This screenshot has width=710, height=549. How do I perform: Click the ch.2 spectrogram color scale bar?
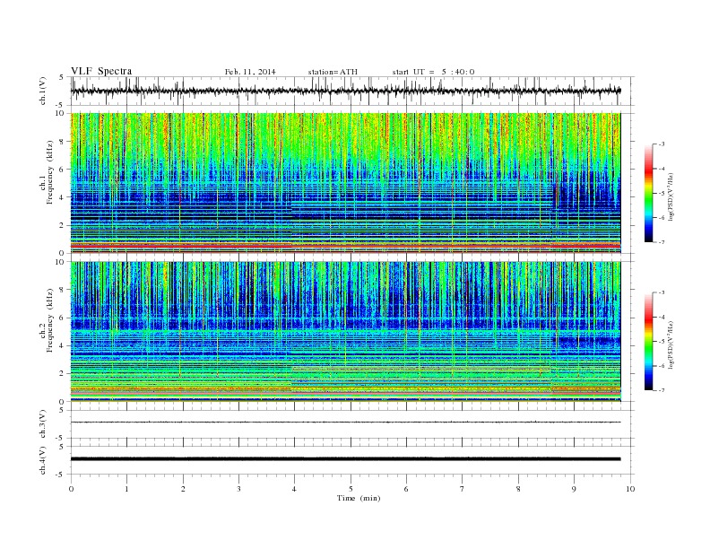[x=649, y=342]
